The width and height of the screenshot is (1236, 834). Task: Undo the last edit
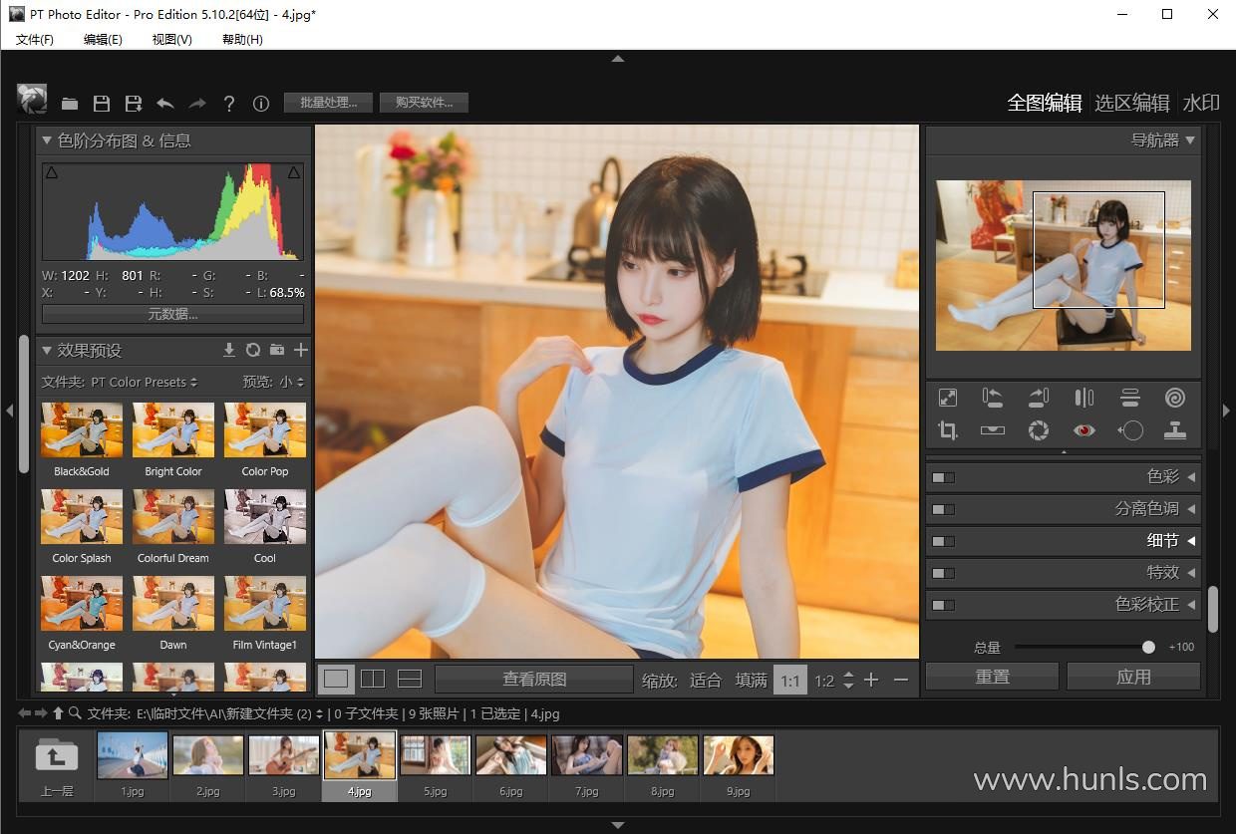165,103
